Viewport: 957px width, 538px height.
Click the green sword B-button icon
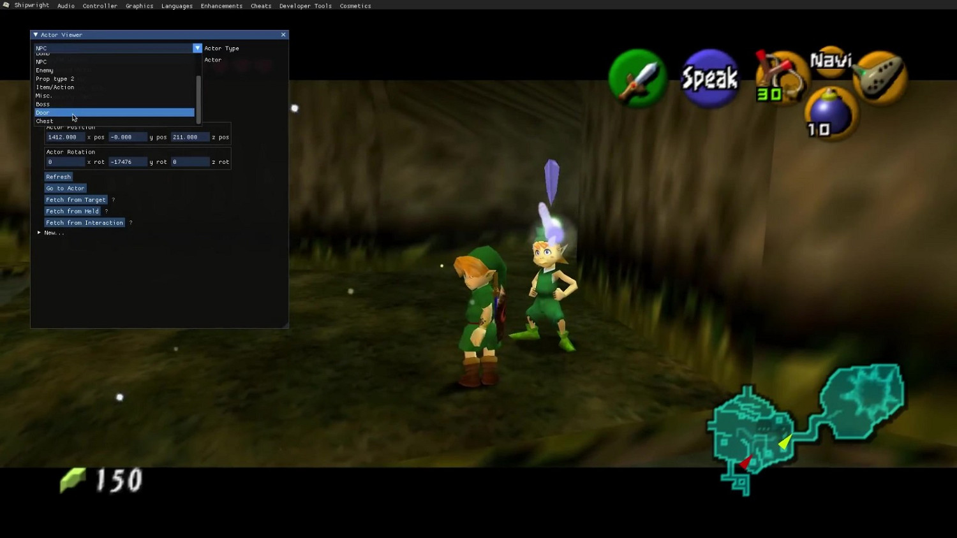click(637, 78)
